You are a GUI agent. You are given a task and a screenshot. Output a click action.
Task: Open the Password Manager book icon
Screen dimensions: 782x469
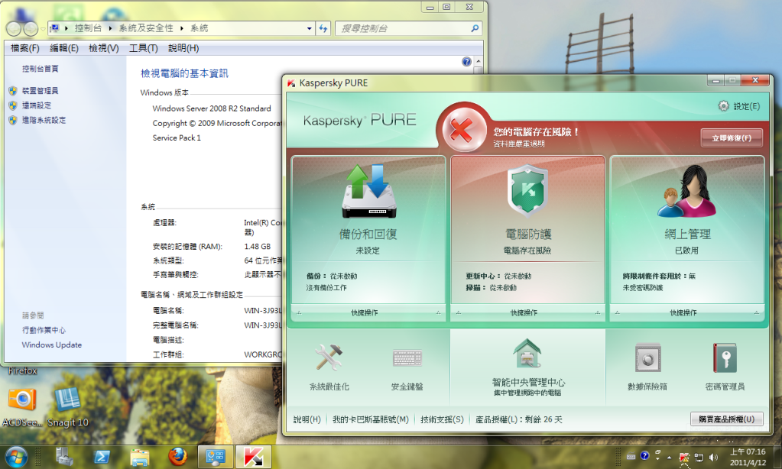click(x=725, y=357)
